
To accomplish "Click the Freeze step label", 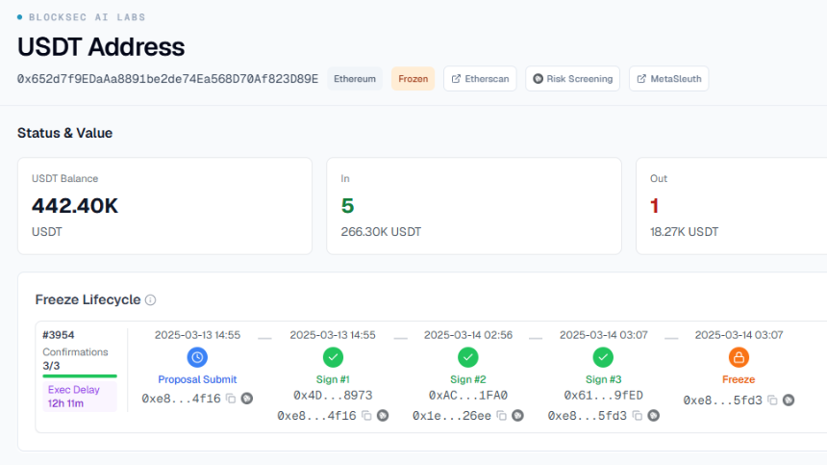I will click(739, 379).
